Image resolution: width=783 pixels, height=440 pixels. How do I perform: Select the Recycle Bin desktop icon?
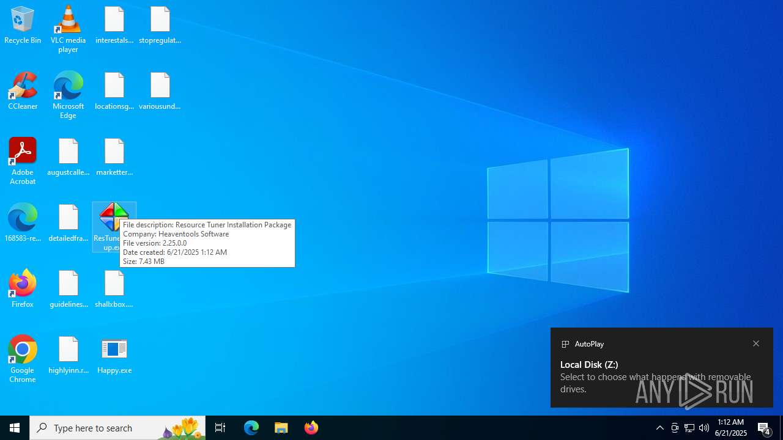click(23, 25)
